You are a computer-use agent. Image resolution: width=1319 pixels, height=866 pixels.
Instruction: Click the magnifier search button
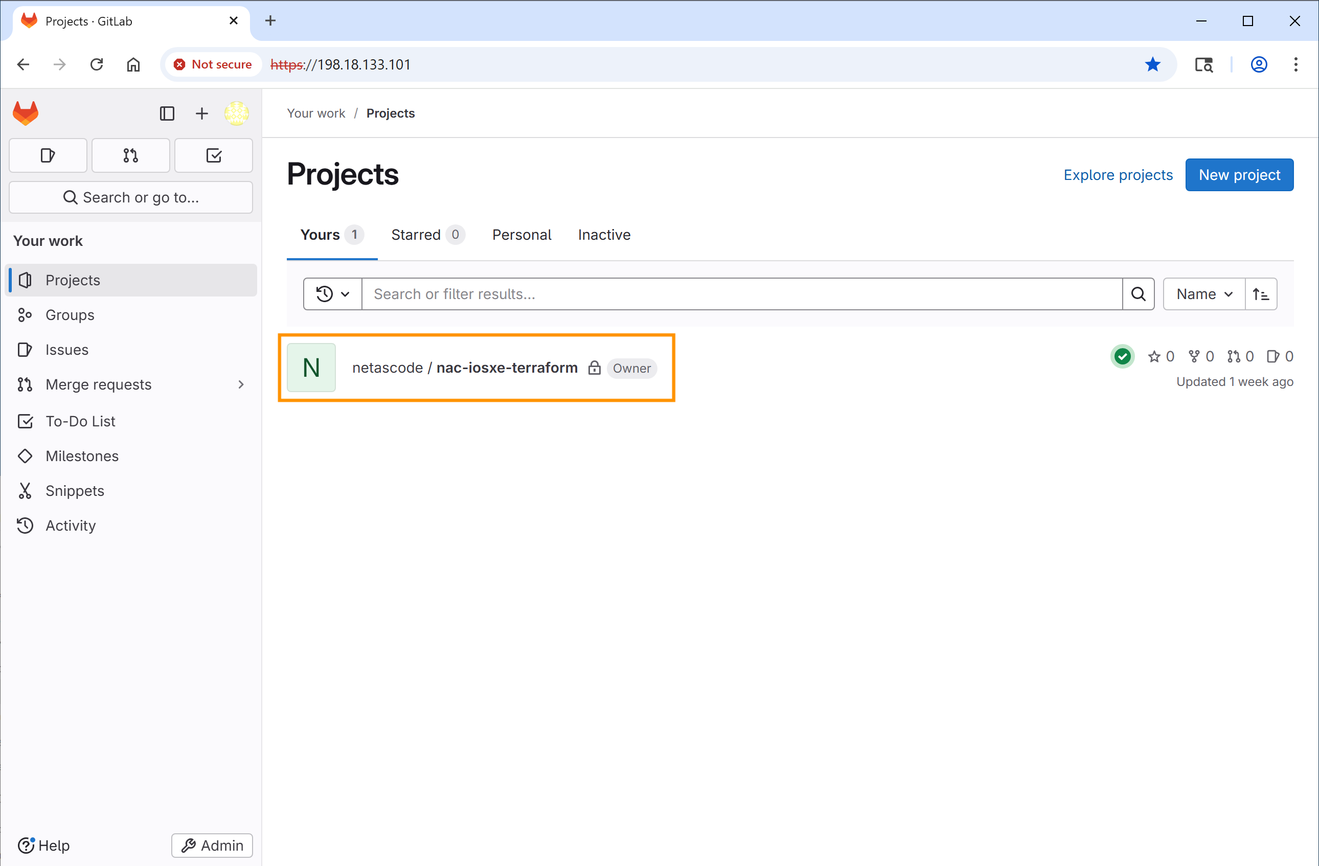coord(1139,294)
